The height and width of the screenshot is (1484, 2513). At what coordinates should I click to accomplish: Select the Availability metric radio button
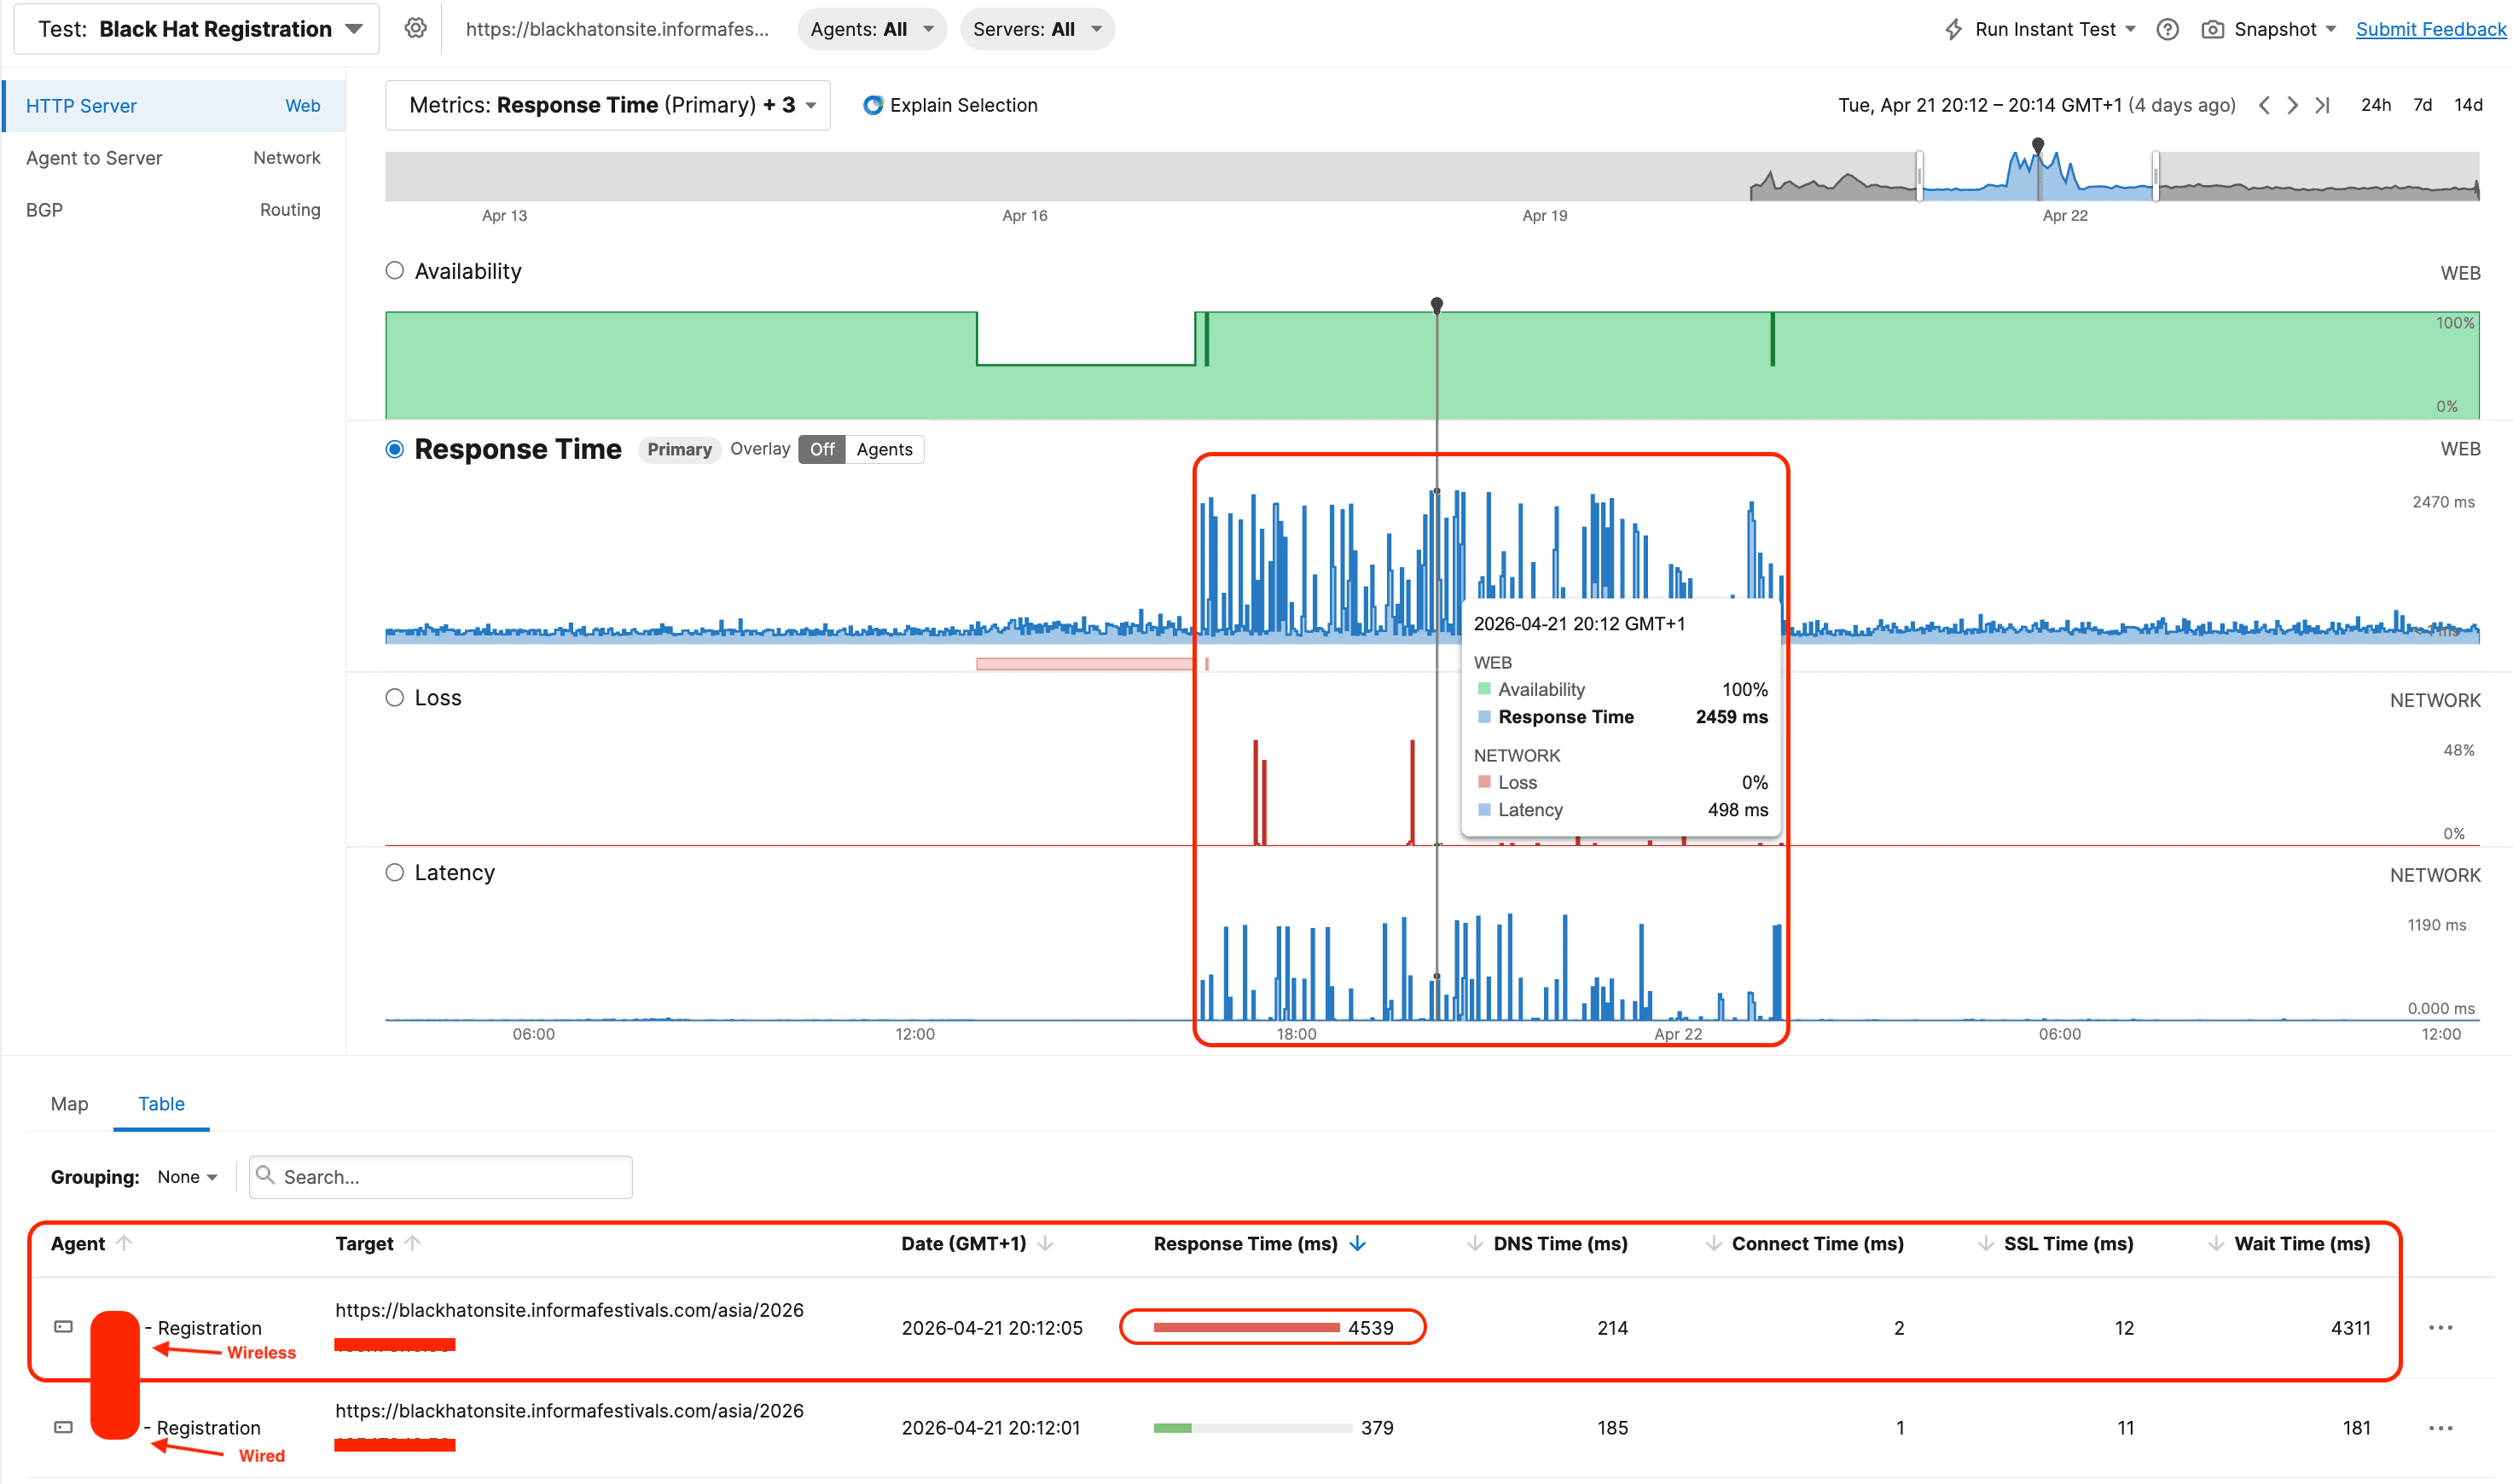coord(395,270)
